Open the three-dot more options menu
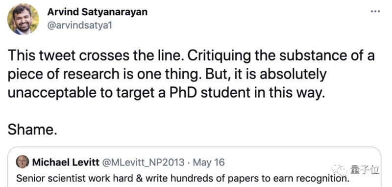 375,12
